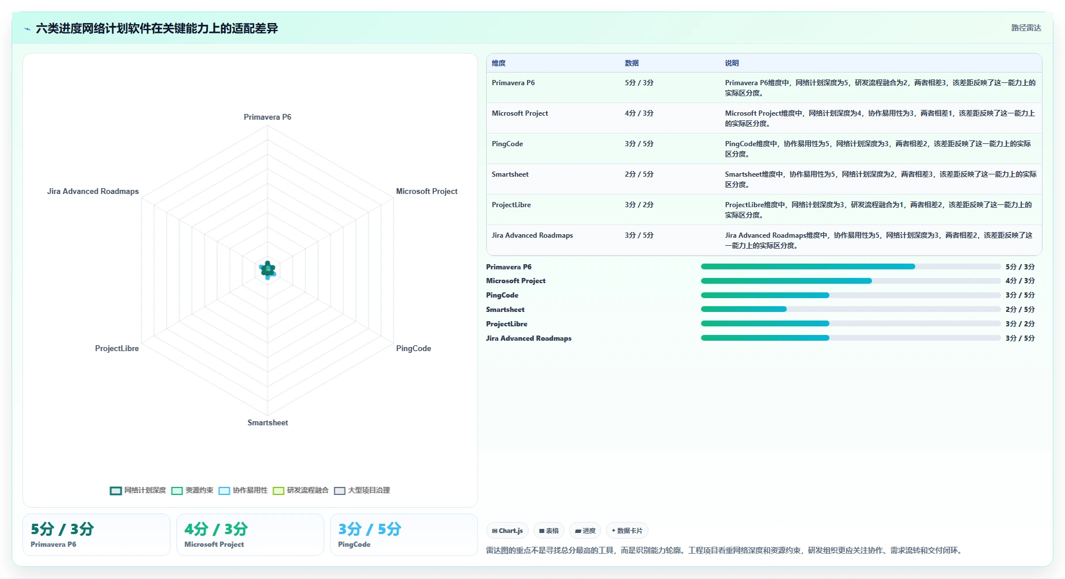
Task: Select the PingCode table row name
Action: click(x=507, y=144)
